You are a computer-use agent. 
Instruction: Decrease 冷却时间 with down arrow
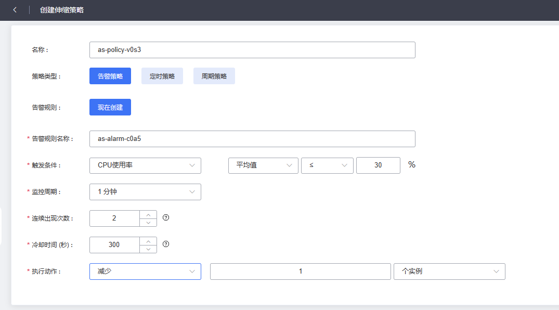coord(148,249)
